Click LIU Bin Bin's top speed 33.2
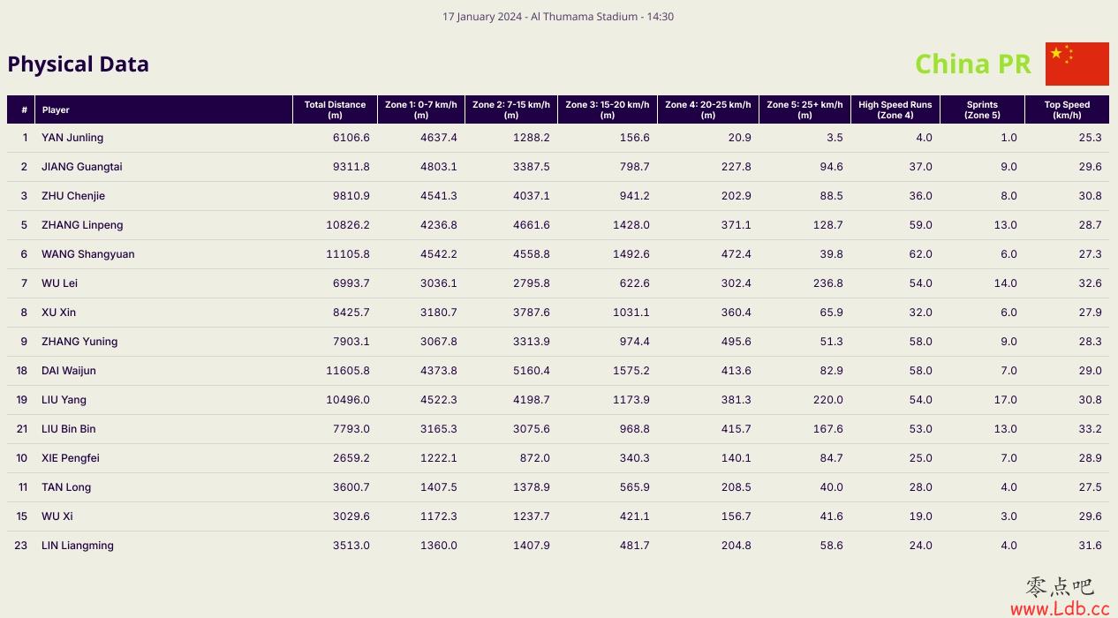This screenshot has width=1118, height=618. (1091, 429)
